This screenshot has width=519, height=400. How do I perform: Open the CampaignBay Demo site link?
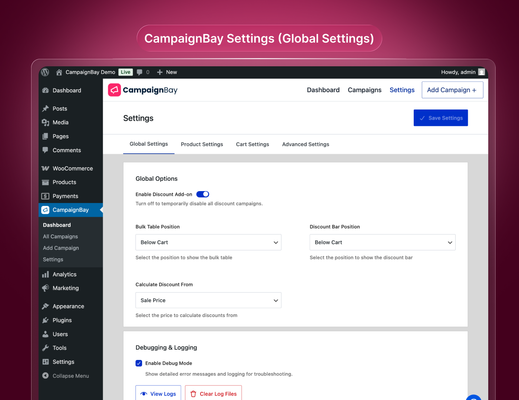point(90,72)
